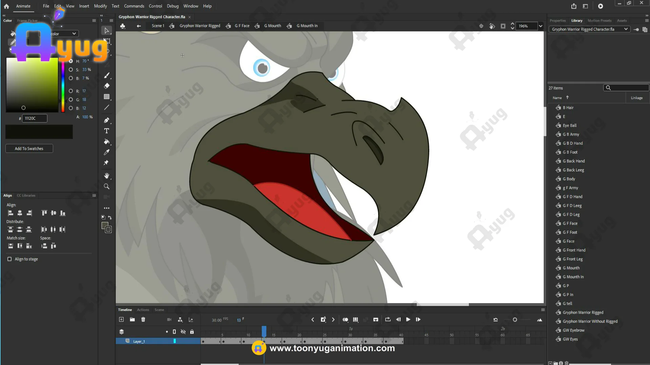Toggle lock on Layer_1

[x=192, y=341]
